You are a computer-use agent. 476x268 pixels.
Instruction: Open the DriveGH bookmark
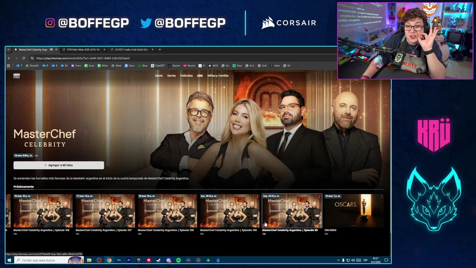(32, 66)
